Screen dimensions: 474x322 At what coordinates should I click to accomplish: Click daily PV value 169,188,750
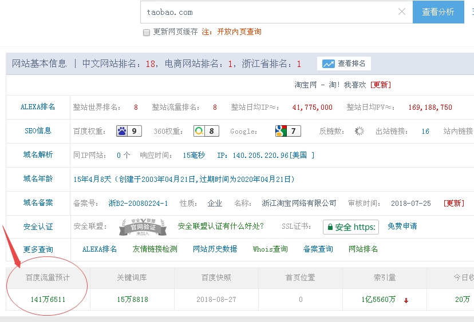tap(430, 107)
